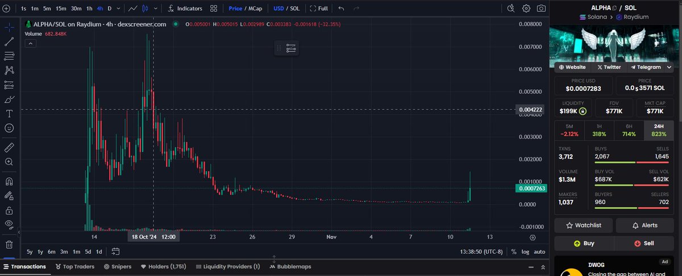Open time zone menu 13:38:50 (UTC-8)
682x276 pixels.
coord(483,252)
